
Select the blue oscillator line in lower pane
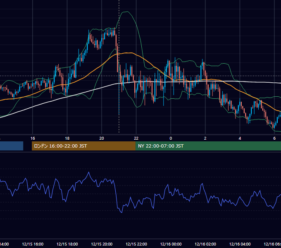[117, 196]
